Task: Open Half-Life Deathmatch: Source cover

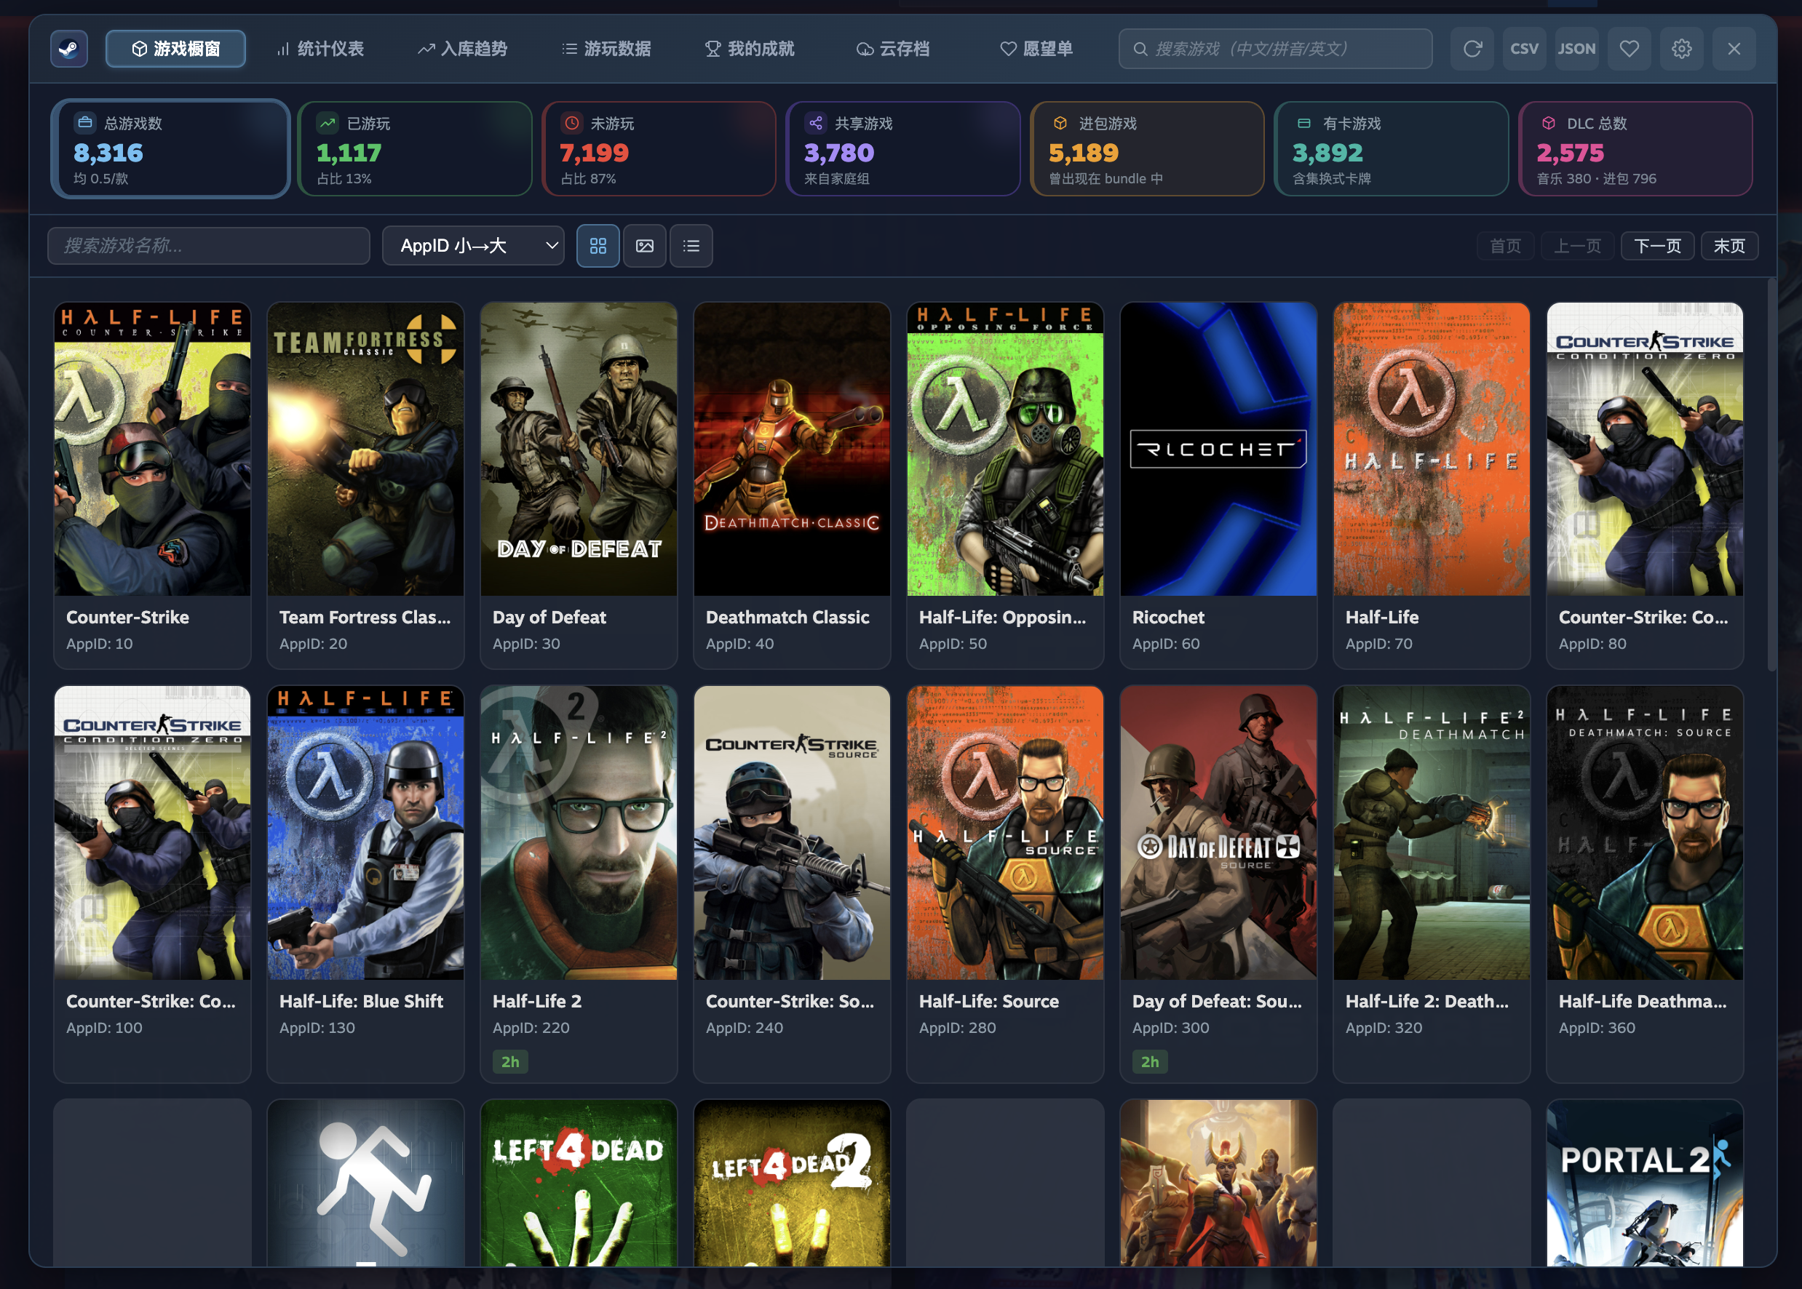Action: tap(1645, 833)
